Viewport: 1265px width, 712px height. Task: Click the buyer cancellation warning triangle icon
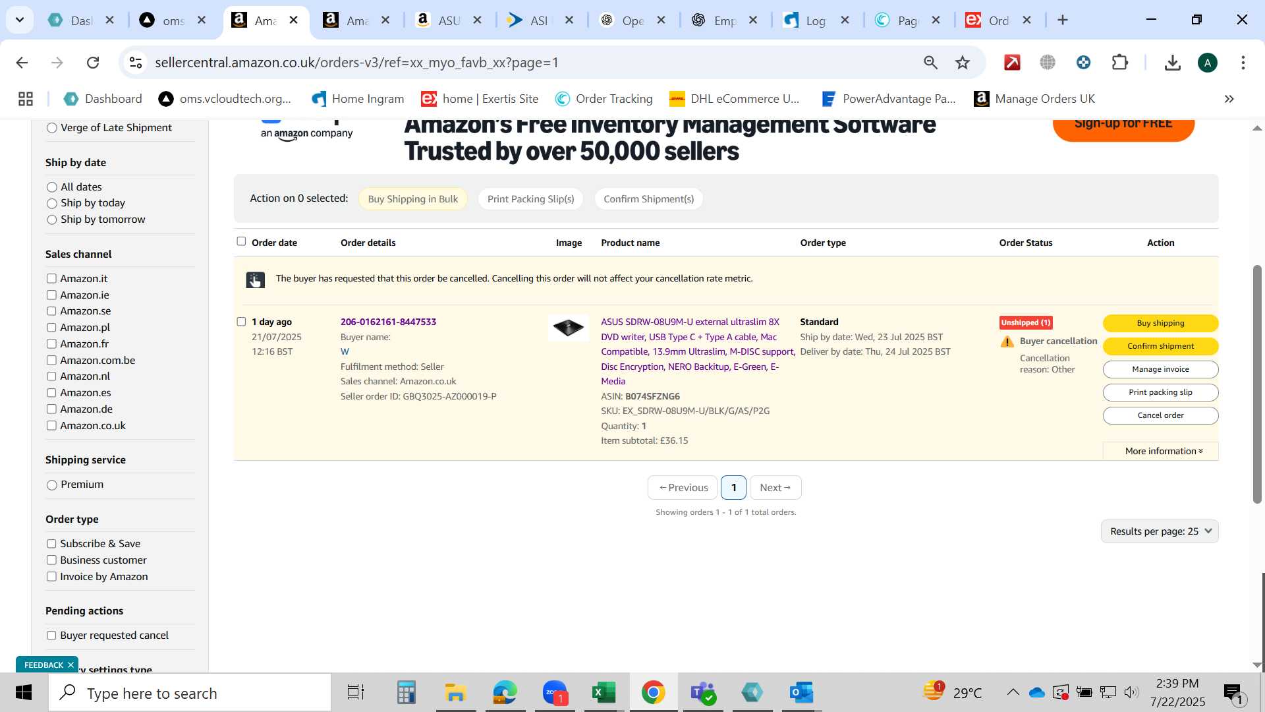[1007, 341]
